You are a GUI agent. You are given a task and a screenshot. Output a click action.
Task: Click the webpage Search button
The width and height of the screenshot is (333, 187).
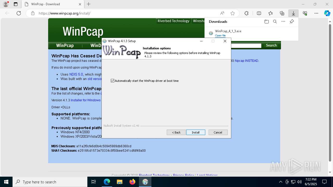(x=271, y=45)
